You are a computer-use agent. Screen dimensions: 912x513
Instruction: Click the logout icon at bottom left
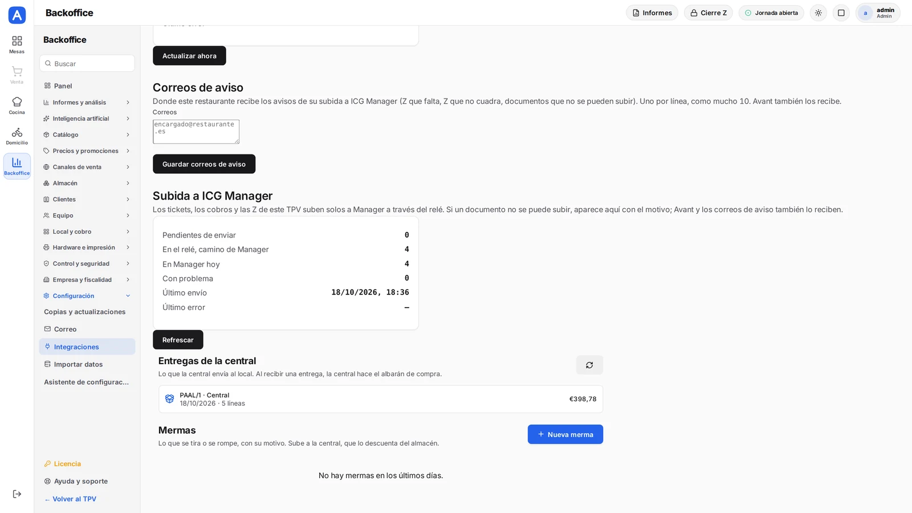coord(17,494)
